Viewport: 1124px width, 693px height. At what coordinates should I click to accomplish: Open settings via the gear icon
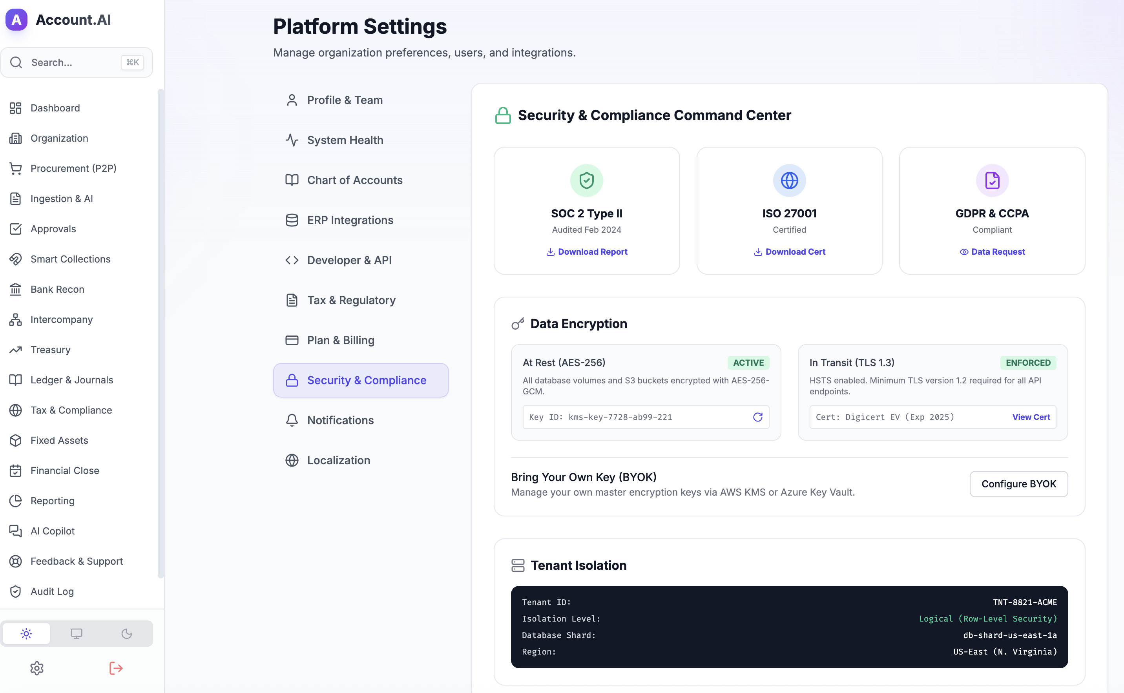[36, 668]
